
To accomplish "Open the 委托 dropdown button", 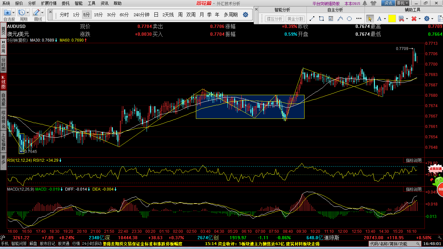I will point(402,3).
